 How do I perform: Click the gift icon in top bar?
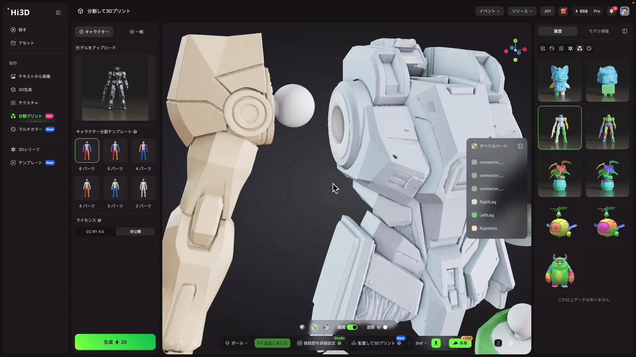[x=563, y=11]
